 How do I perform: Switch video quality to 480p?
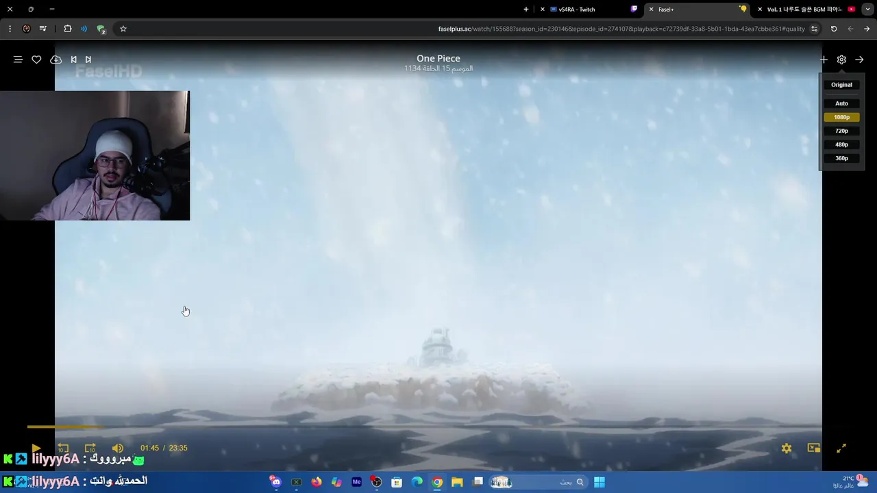841,144
